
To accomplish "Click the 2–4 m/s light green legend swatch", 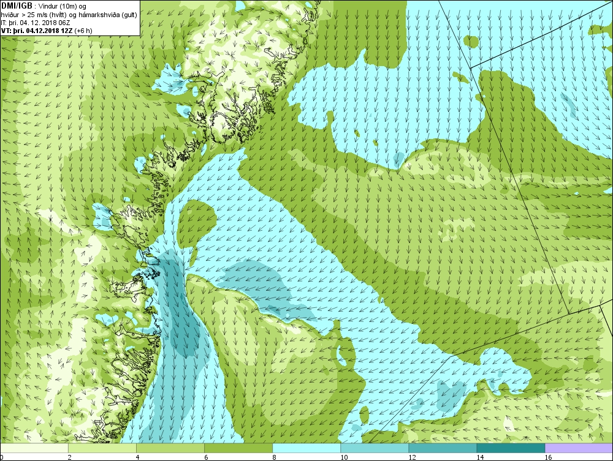I will pyautogui.click(x=102, y=448).
